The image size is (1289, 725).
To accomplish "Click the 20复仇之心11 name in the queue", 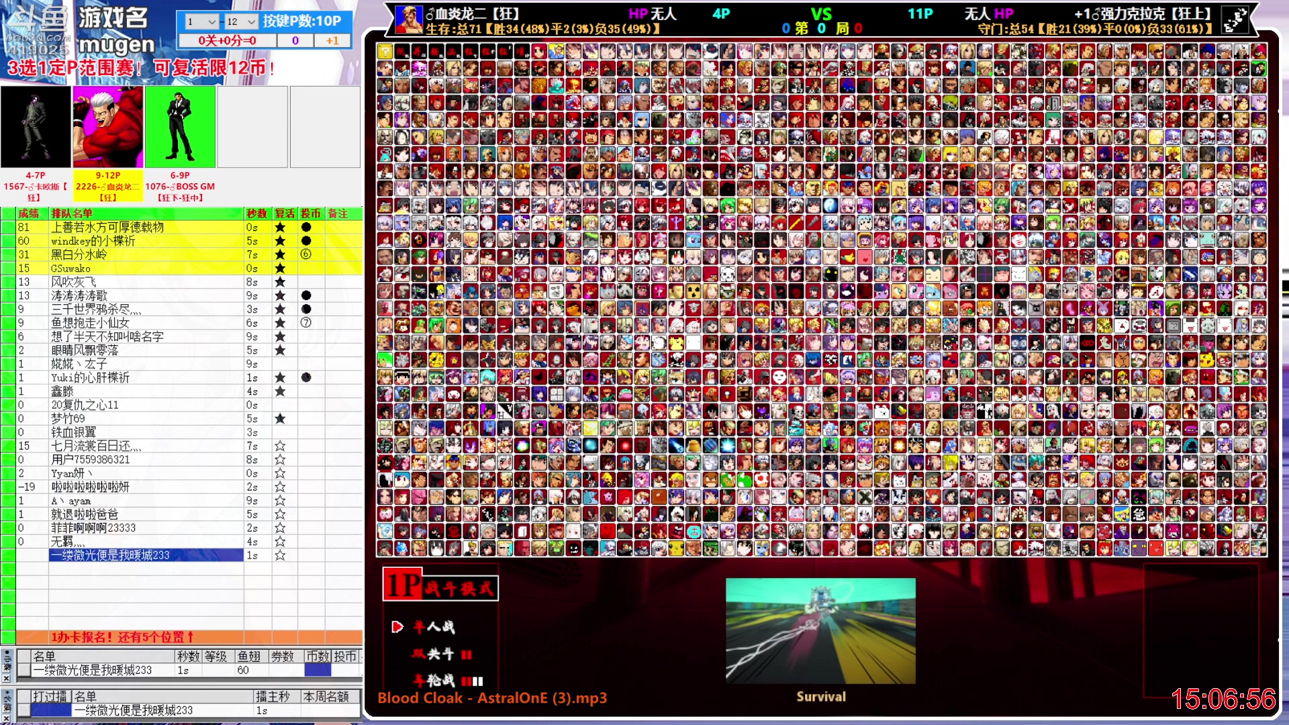I will 85,405.
